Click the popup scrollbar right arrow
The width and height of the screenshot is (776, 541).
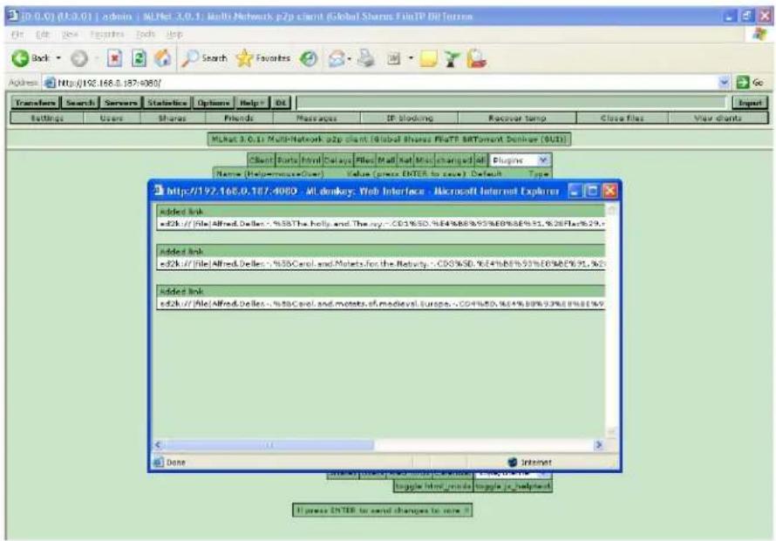(x=598, y=445)
